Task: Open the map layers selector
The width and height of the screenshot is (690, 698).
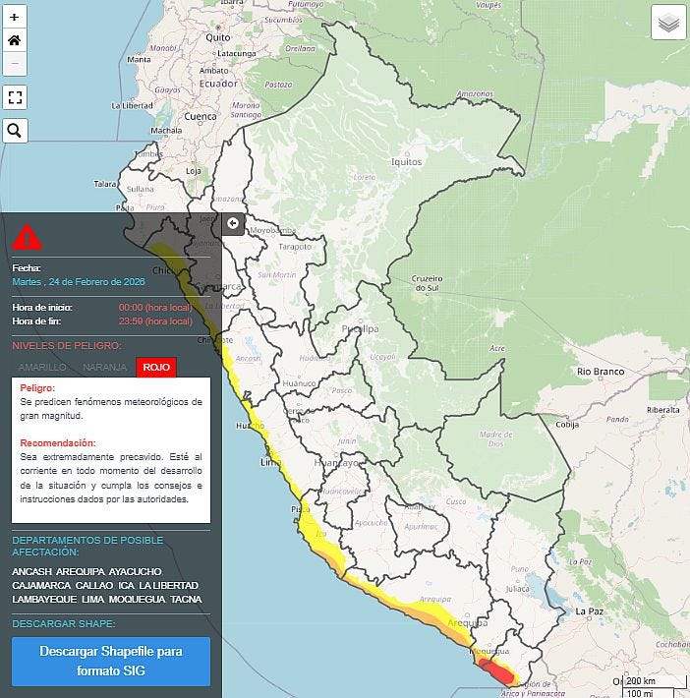Action: coord(668,24)
